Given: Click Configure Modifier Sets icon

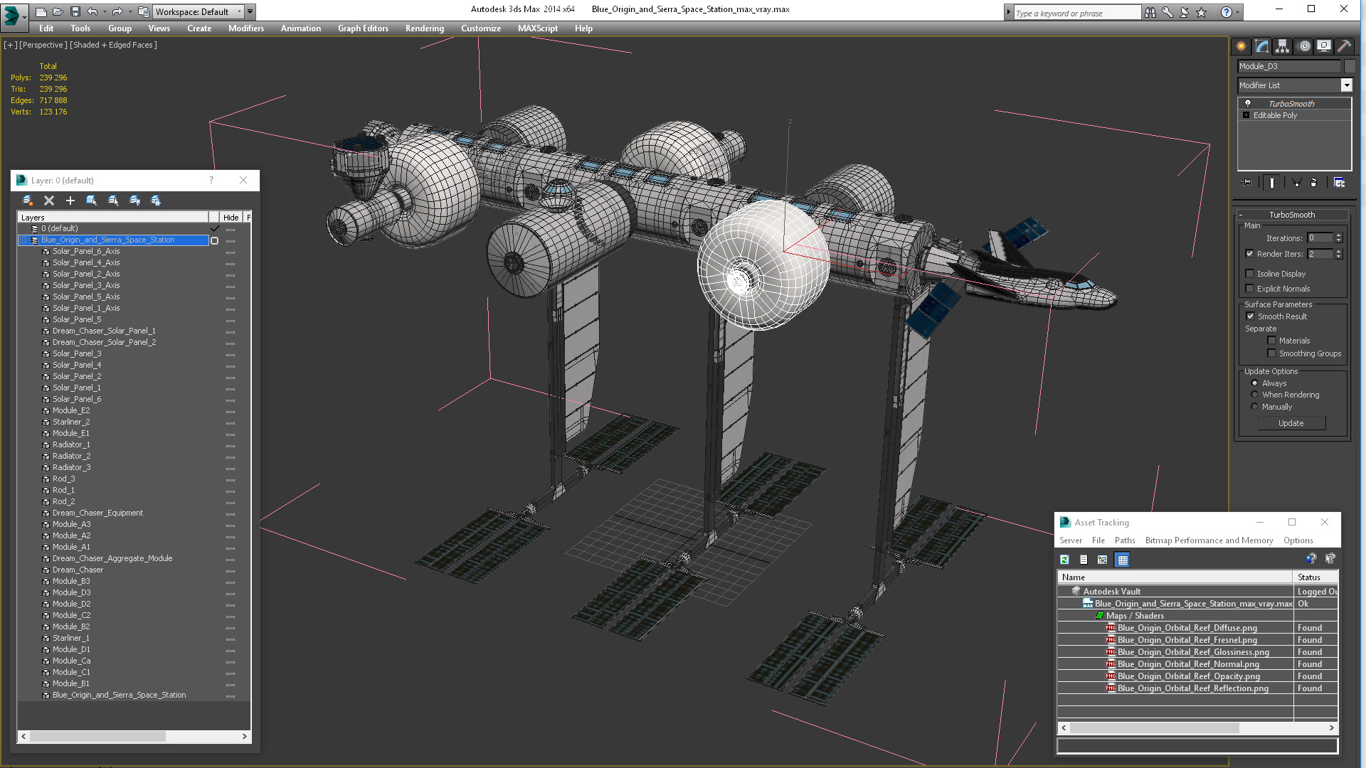Looking at the screenshot, I should pos(1339,183).
